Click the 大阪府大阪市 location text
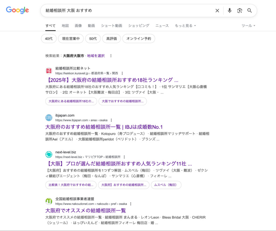This screenshot has height=231, width=276. click(73, 56)
